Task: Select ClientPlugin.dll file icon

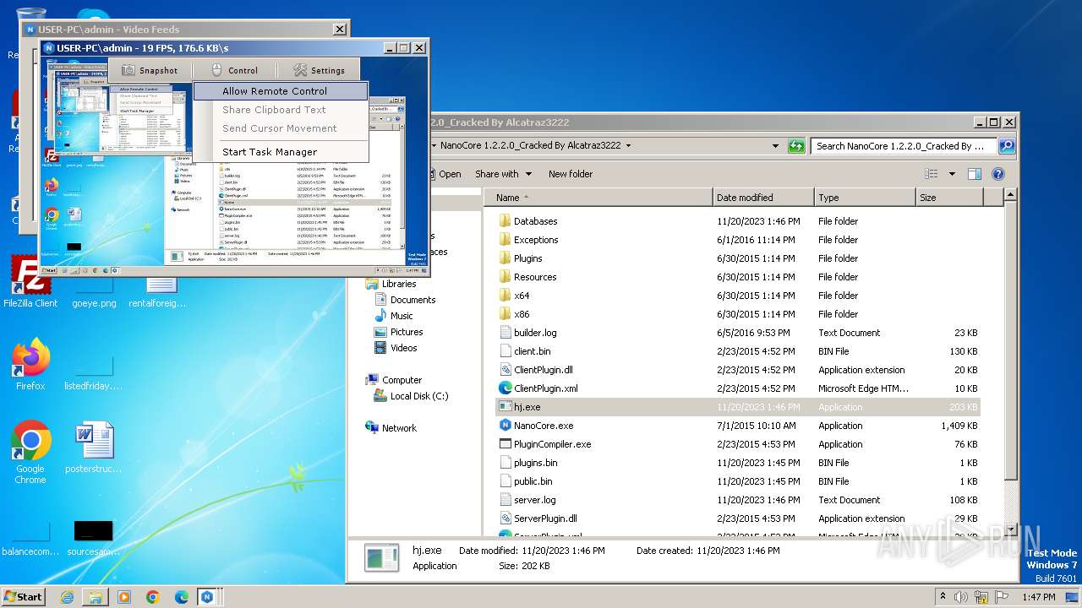Action: click(505, 370)
